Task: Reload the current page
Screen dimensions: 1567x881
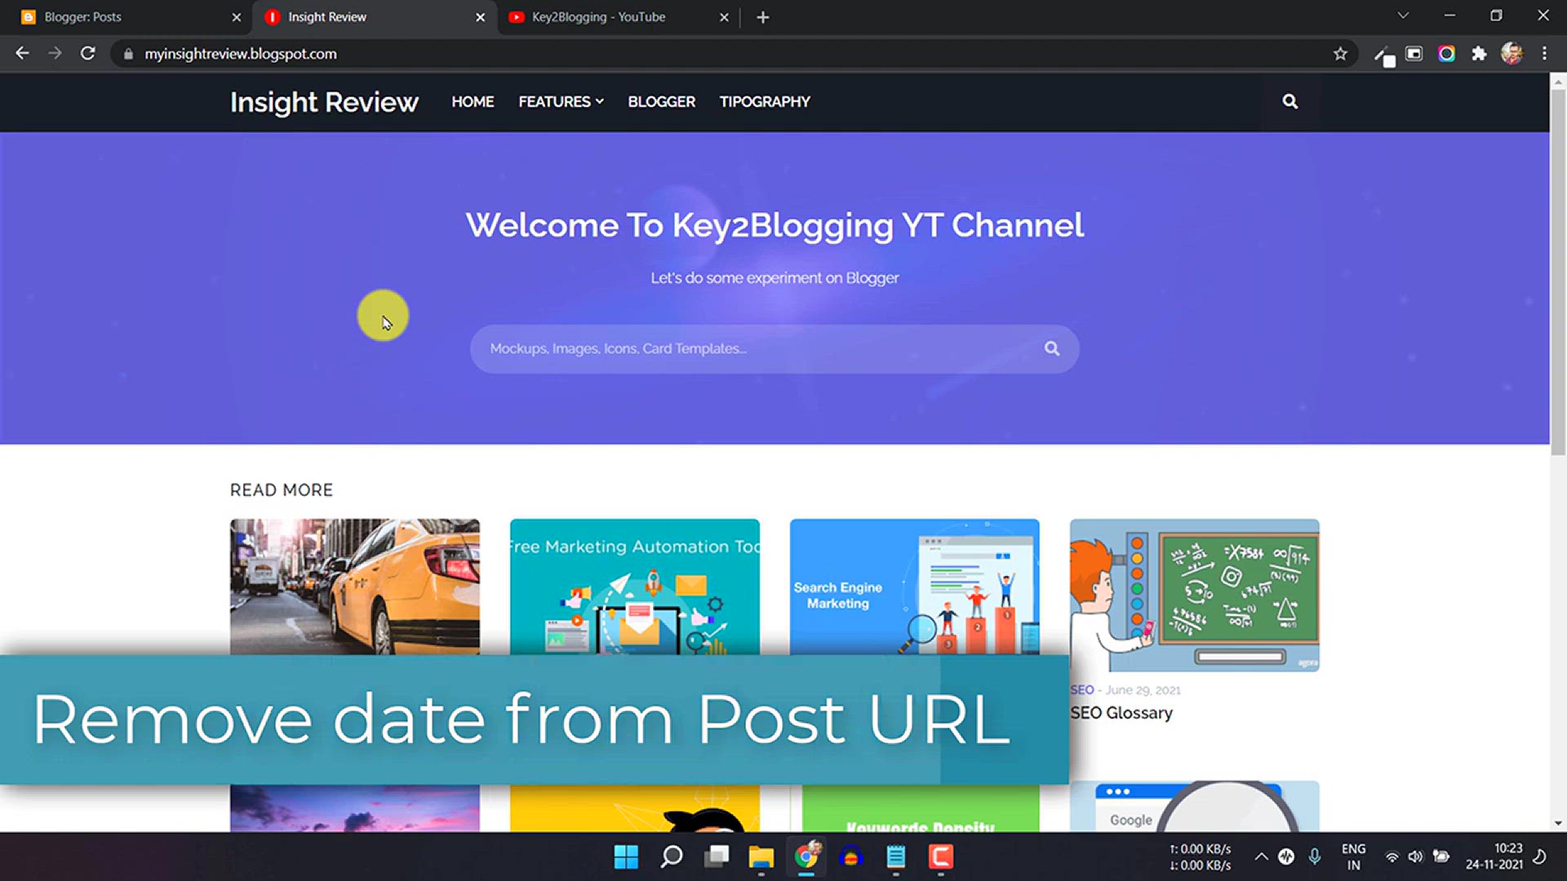Action: tap(88, 54)
